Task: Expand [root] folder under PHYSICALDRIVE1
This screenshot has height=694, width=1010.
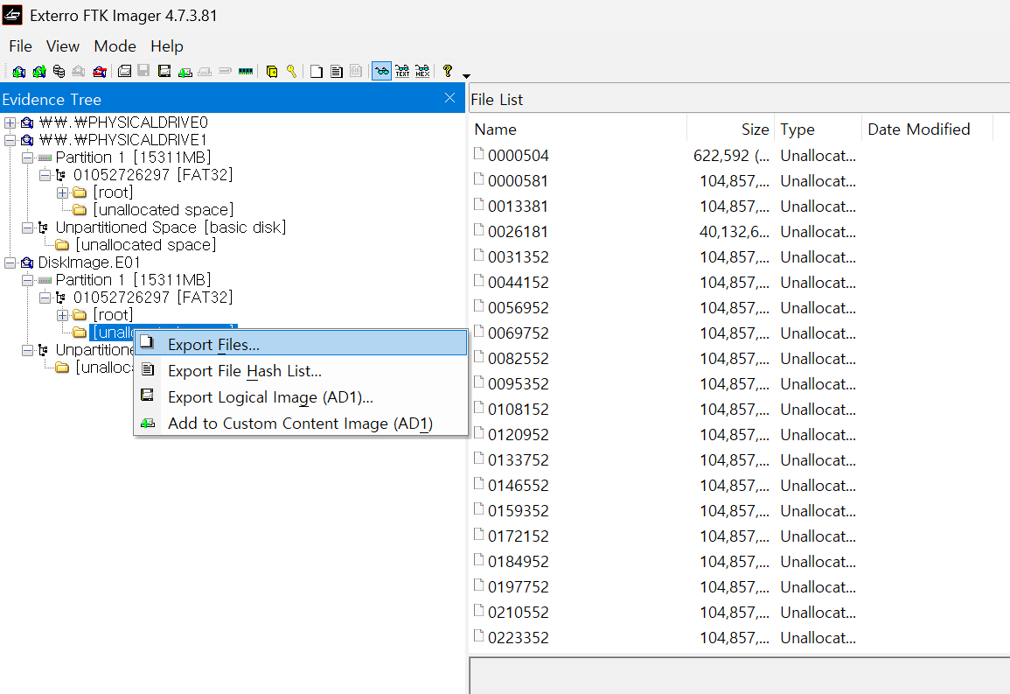Action: (x=62, y=192)
